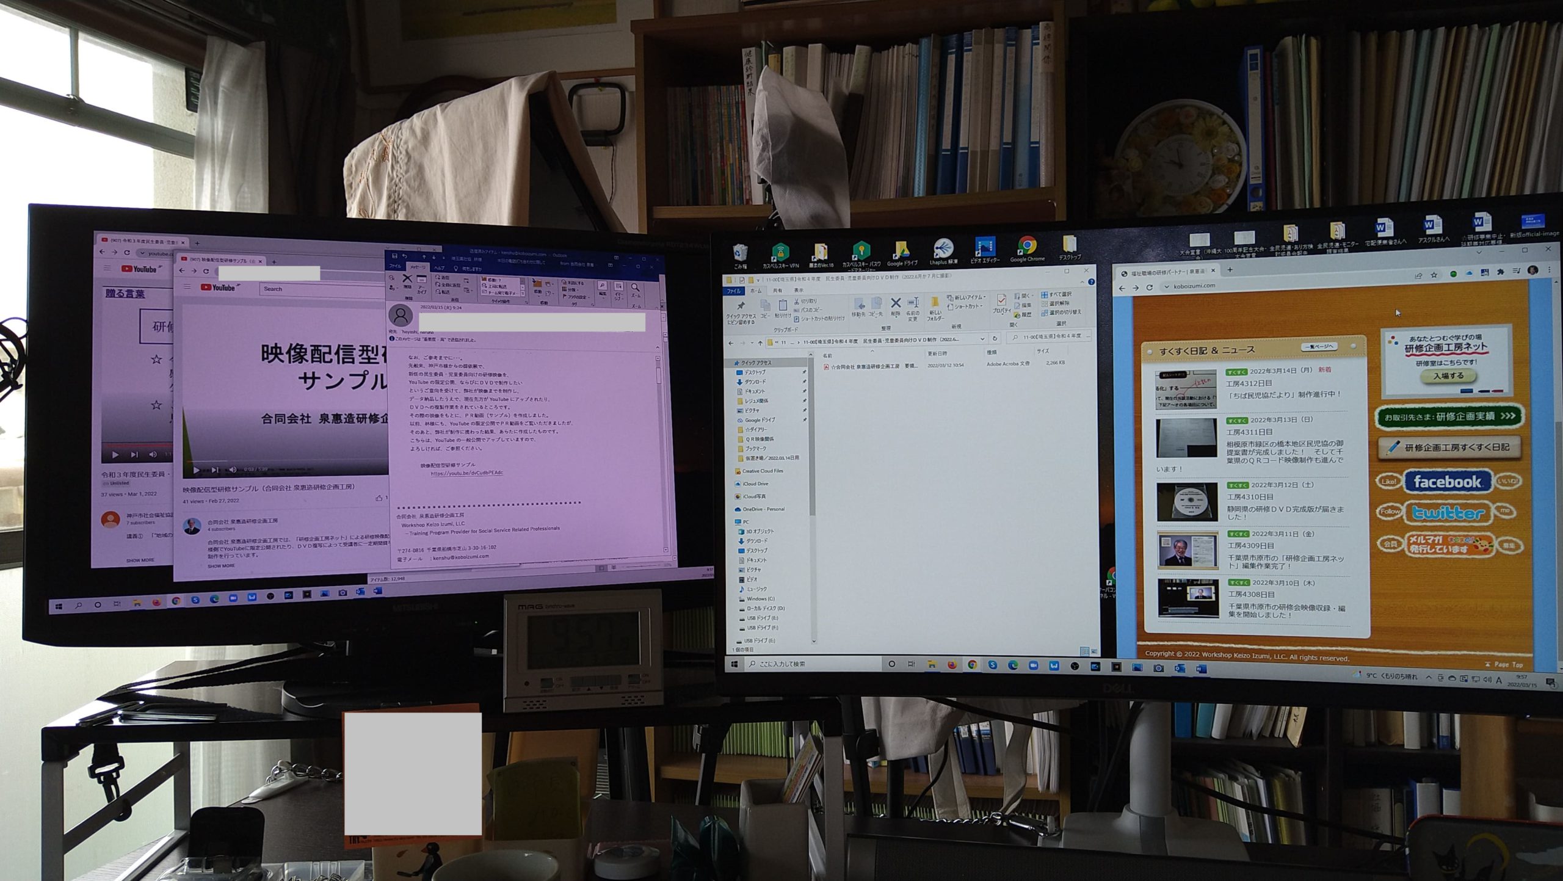Switch to the ヘルプ tab in Outlook
Viewport: 1563px width, 881px height.
click(439, 267)
